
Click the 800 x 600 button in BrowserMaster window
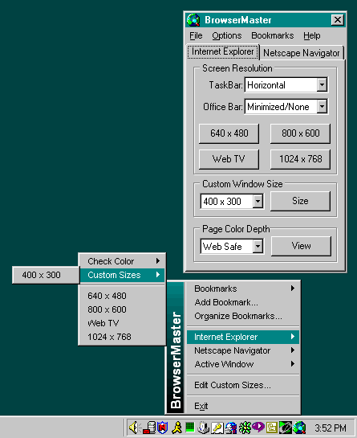[x=300, y=133]
